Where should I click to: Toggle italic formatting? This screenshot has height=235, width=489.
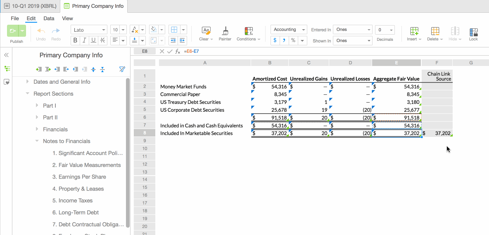[x=84, y=40]
